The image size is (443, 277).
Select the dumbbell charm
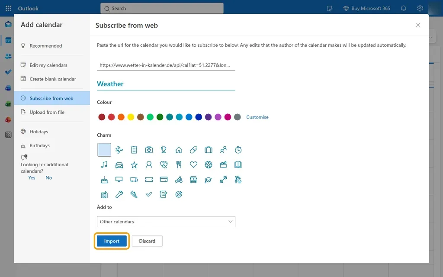223,180
